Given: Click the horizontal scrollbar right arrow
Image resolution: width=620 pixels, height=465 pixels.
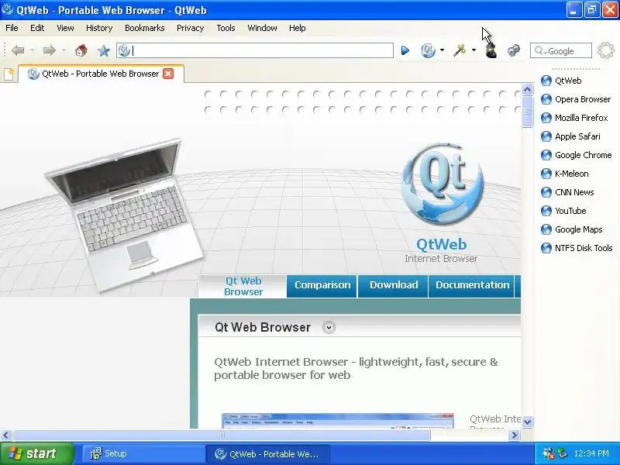Looking at the screenshot, I should click(x=514, y=435).
